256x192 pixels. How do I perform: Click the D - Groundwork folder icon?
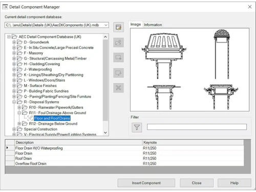pyautogui.click(x=20, y=42)
